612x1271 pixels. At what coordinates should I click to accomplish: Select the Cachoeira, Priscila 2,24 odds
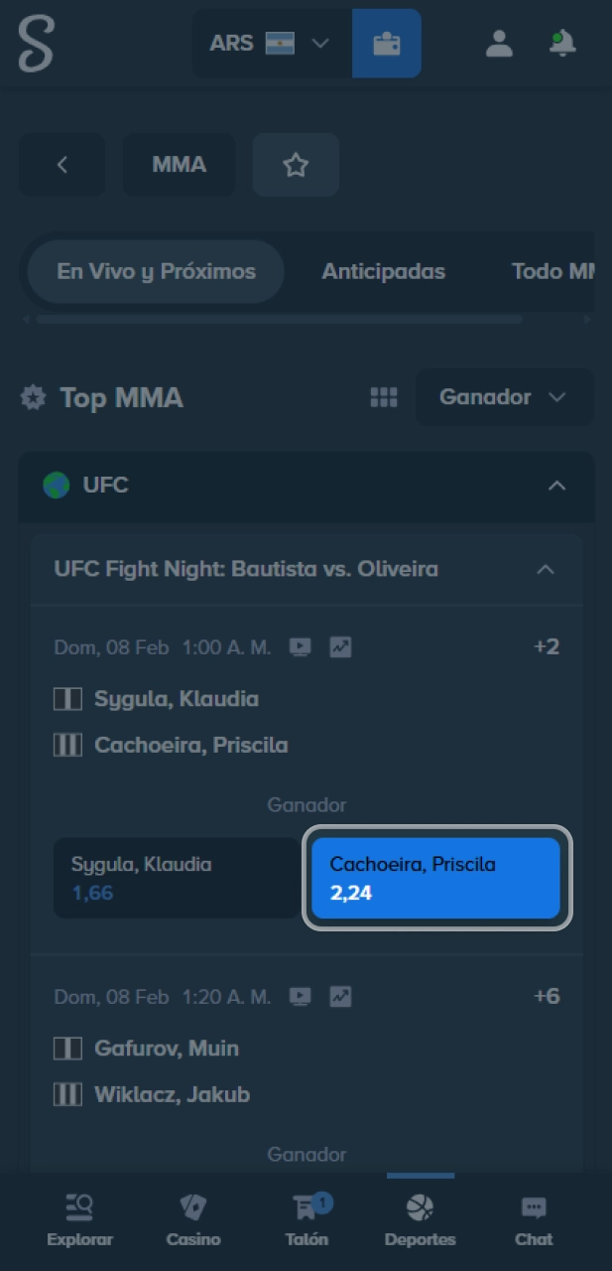[436, 878]
